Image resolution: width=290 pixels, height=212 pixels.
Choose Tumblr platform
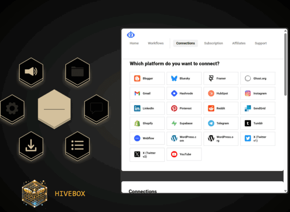(258, 123)
